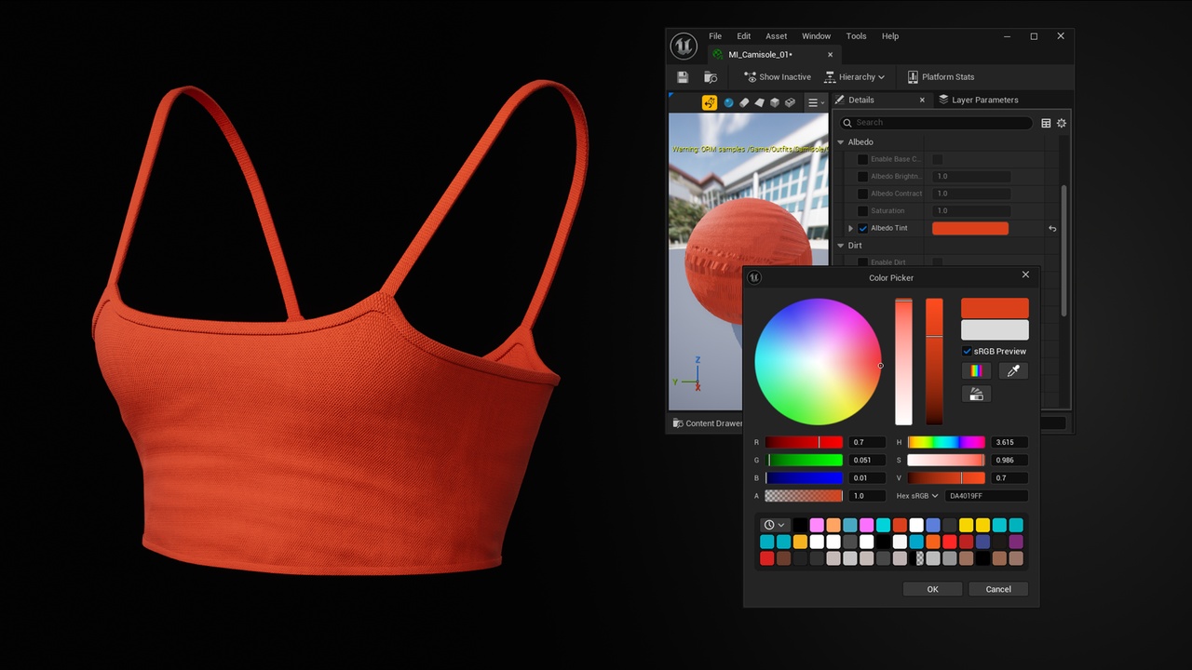Close the Color Picker dialog
1192x670 pixels.
point(1026,275)
